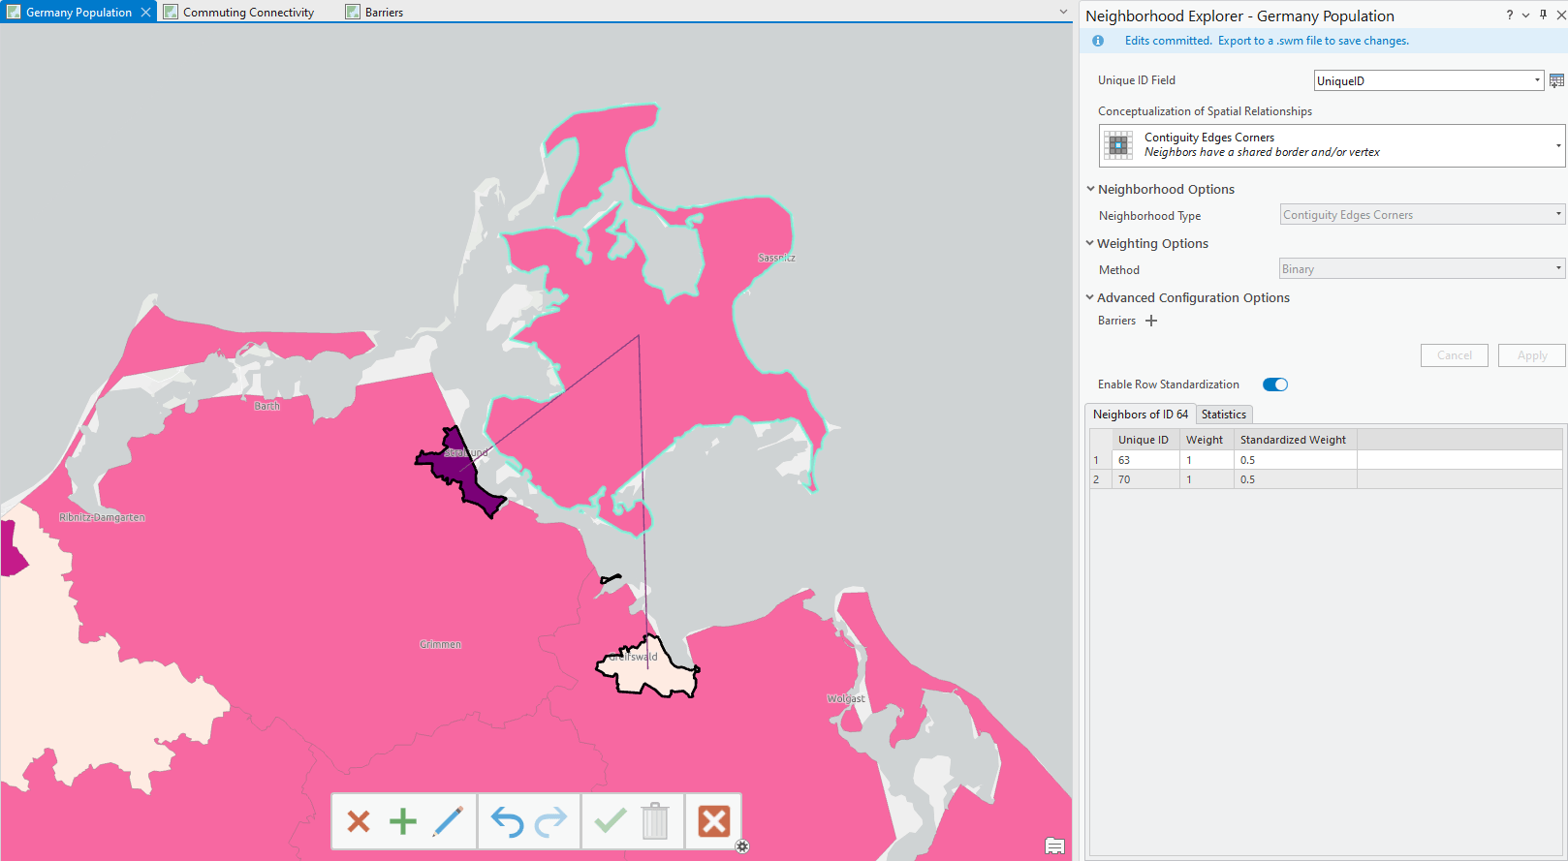Open the Conceptualization of Spatial Relationships dropdown
The image size is (1568, 861).
tap(1558, 146)
